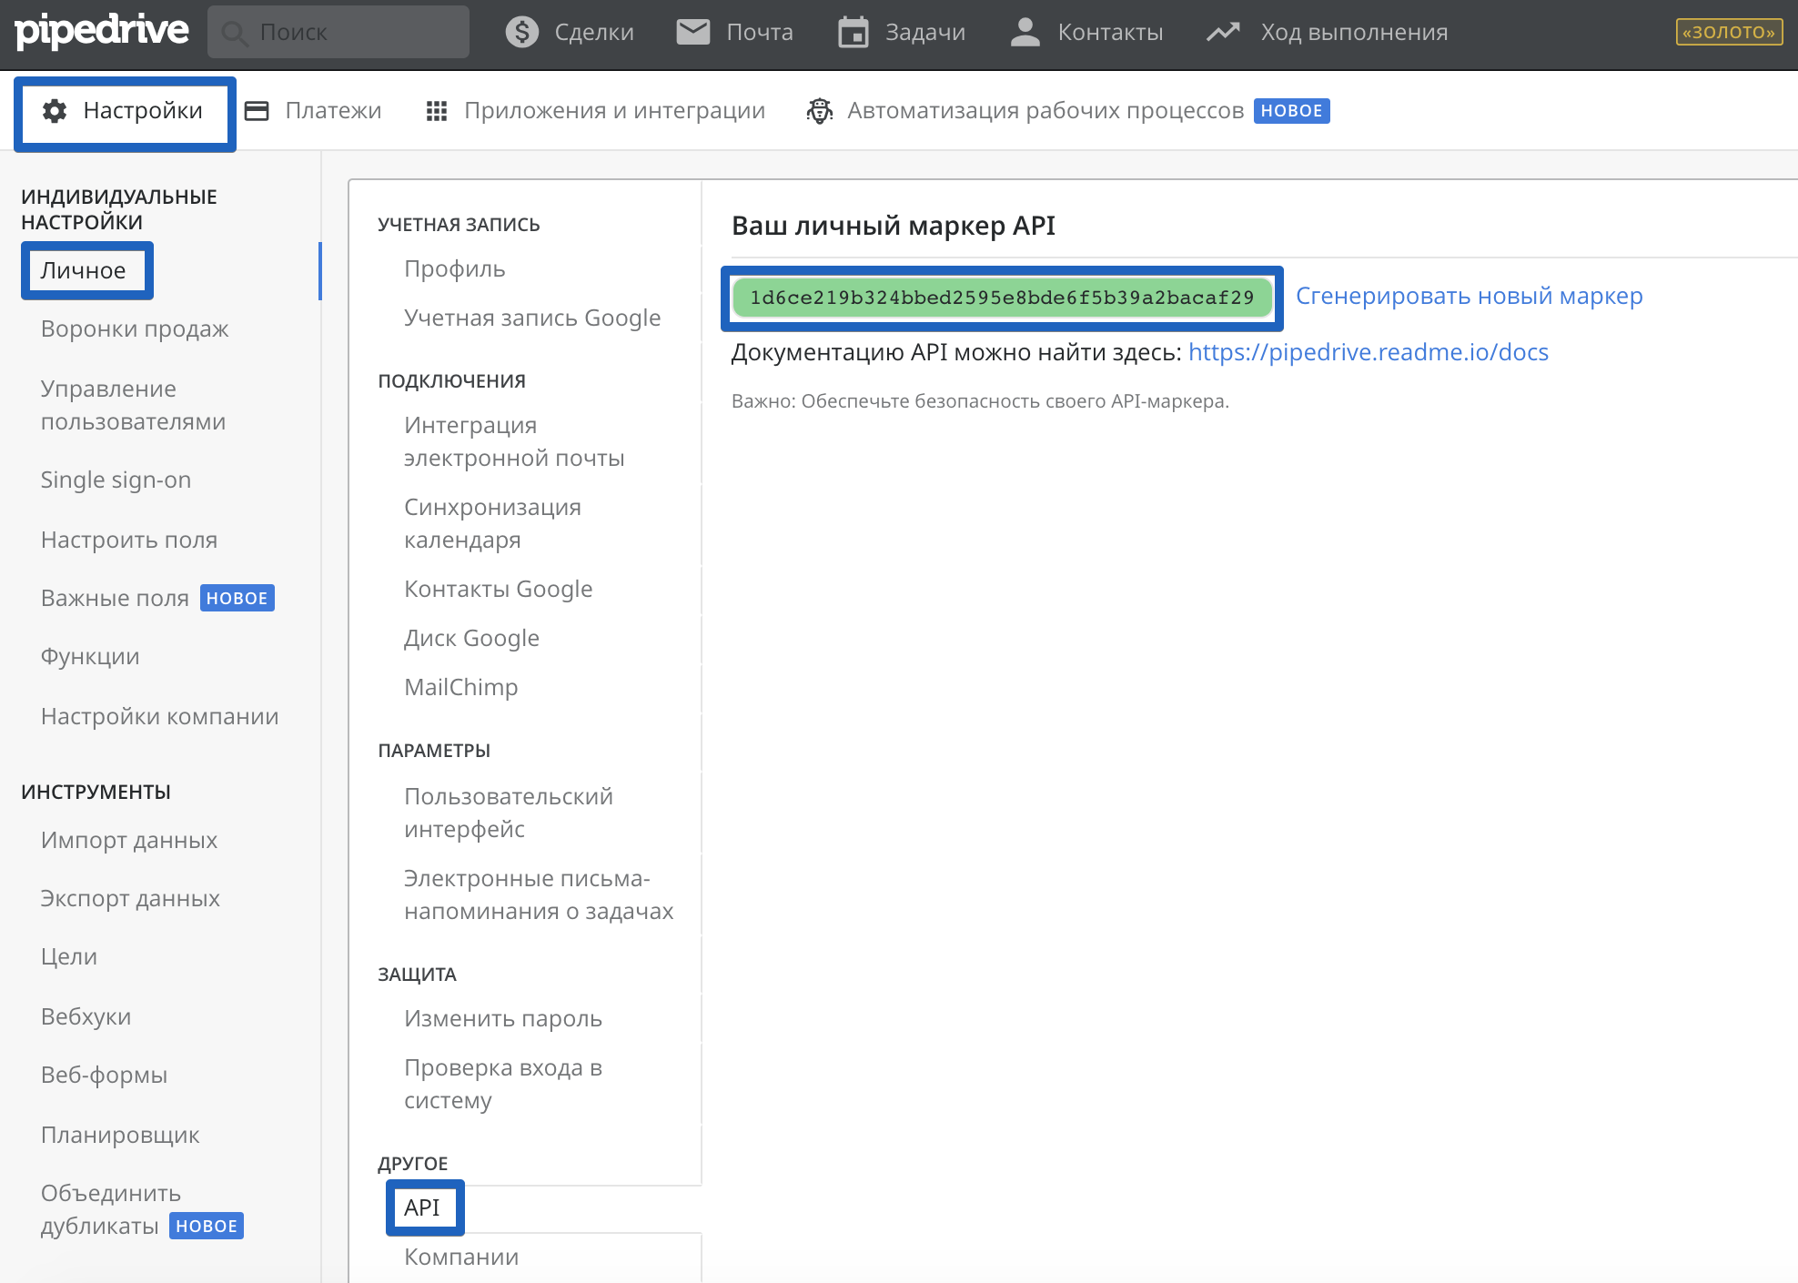Image resolution: width=1798 pixels, height=1283 pixels.
Task: Open MailChimp connection
Action: coord(460,687)
